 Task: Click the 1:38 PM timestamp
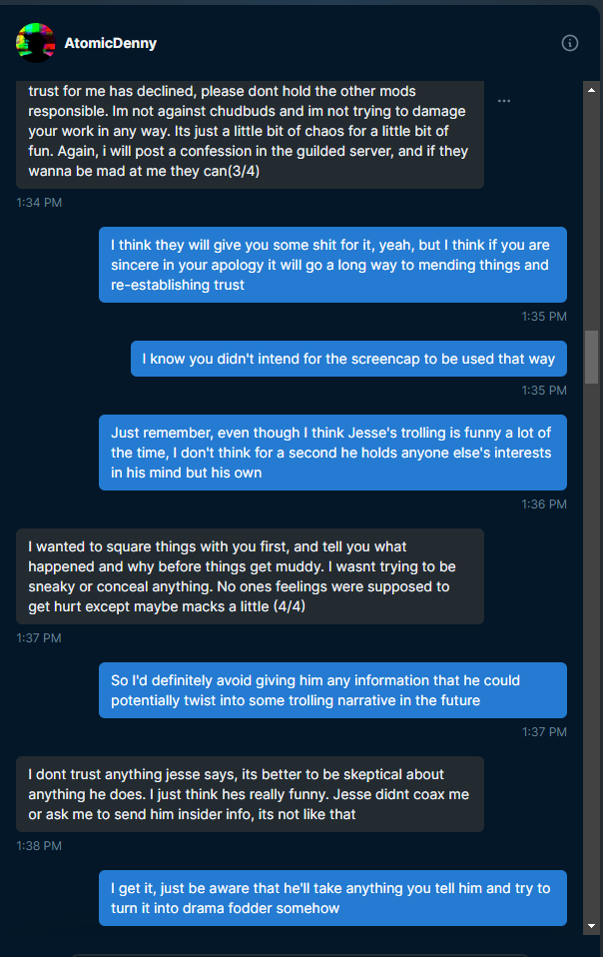39,846
